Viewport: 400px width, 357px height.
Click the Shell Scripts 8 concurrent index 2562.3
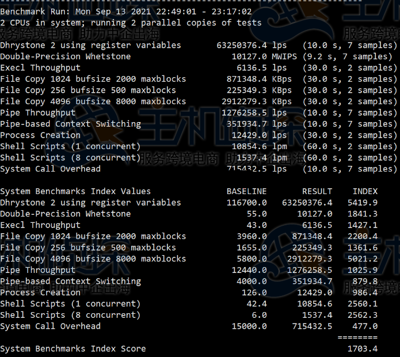[x=362, y=315]
